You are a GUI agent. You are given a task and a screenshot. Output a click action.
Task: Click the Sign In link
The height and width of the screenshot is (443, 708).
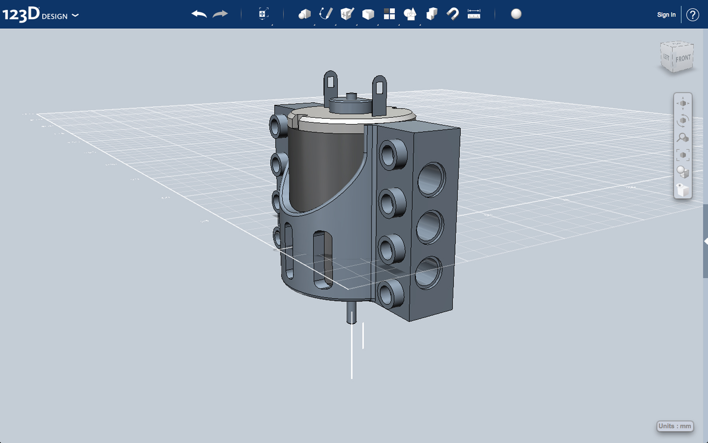click(666, 14)
